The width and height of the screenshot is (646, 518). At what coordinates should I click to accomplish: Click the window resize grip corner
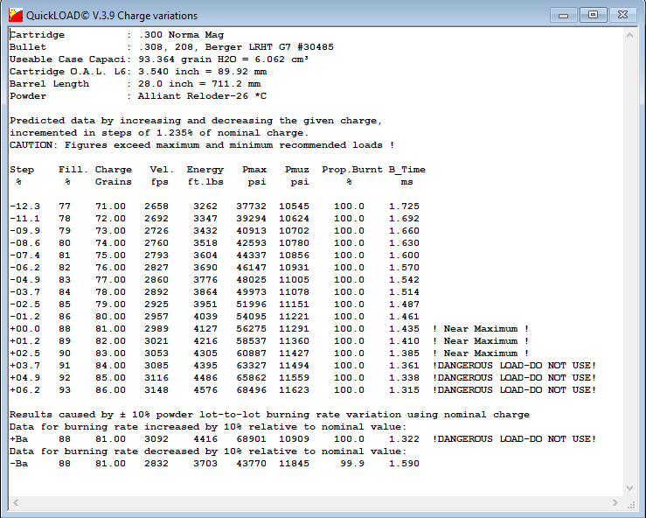631,504
